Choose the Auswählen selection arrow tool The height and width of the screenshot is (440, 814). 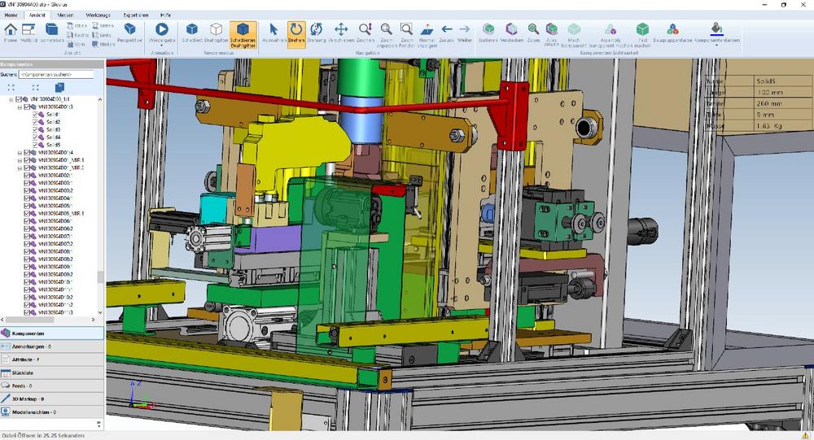[x=274, y=32]
